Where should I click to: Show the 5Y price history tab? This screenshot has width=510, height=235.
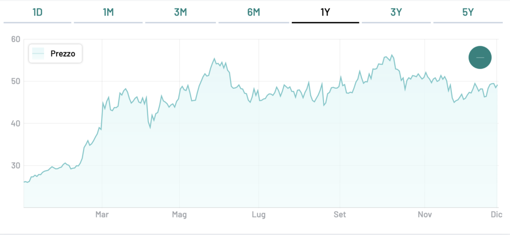point(468,12)
